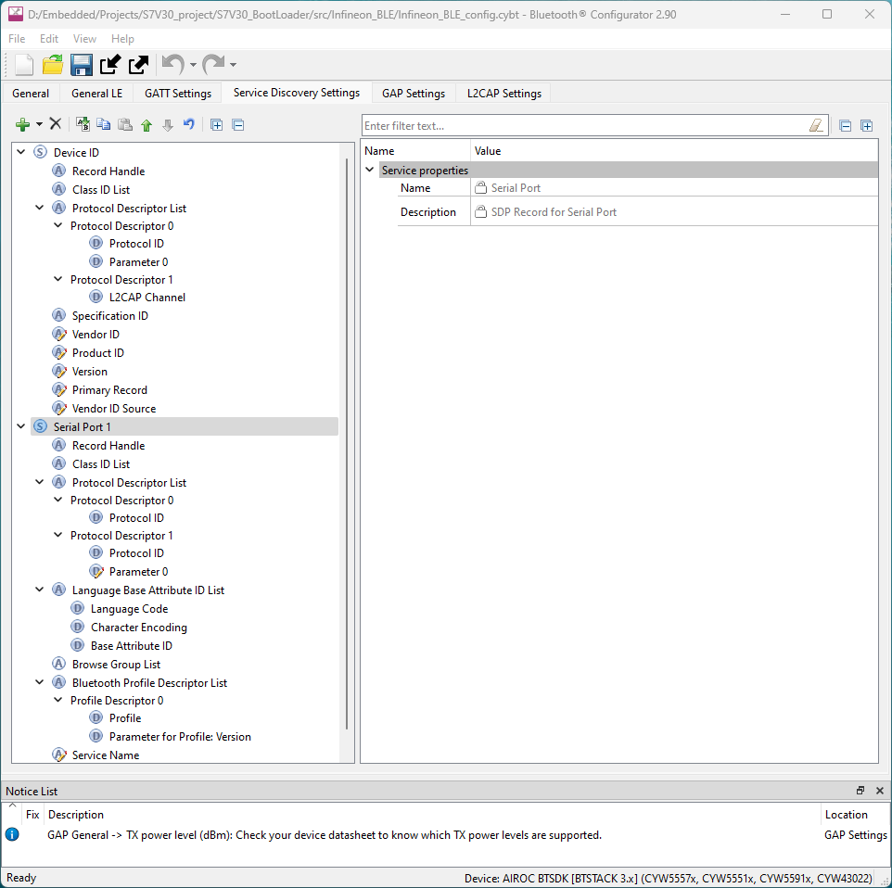The width and height of the screenshot is (892, 888).
Task: Click the Undo arrow in the toolbar
Action: point(173,64)
